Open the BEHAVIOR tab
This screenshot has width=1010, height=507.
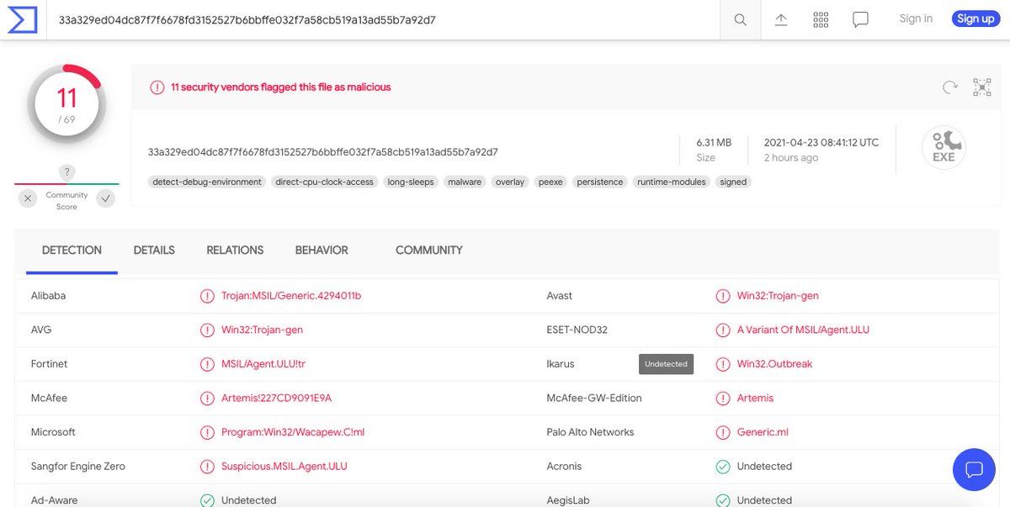322,250
